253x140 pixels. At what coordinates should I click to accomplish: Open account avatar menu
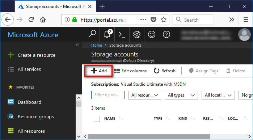[x=244, y=34]
